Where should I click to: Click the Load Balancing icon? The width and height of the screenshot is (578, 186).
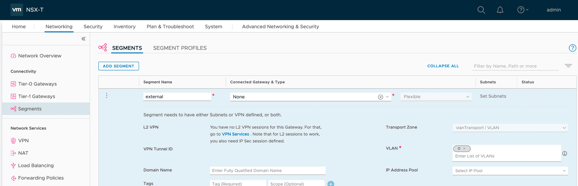13,165
